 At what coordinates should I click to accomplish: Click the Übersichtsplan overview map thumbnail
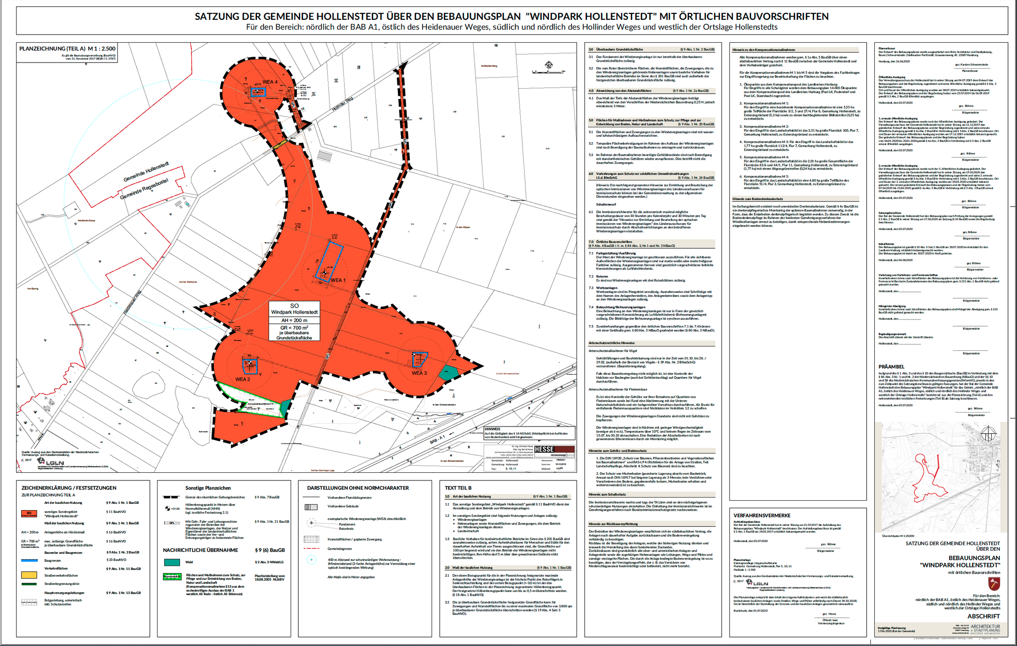(940, 477)
